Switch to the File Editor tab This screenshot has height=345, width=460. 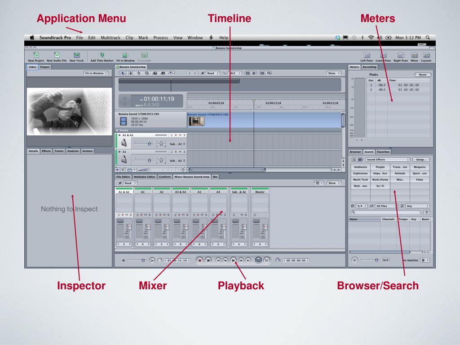tap(123, 177)
